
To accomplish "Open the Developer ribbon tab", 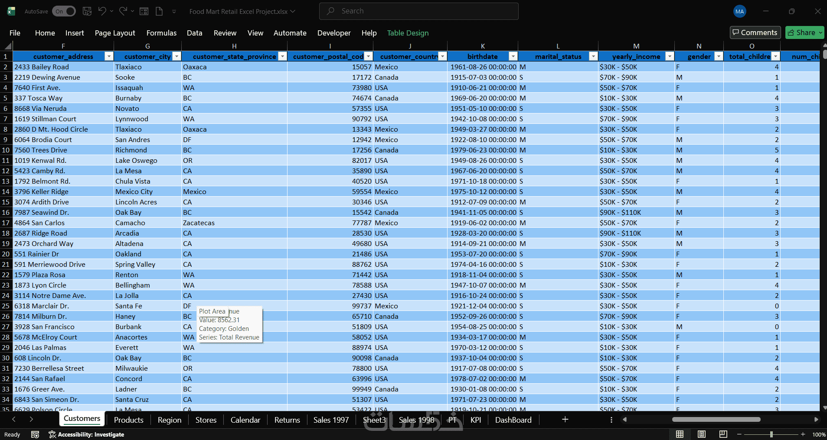I will [334, 33].
